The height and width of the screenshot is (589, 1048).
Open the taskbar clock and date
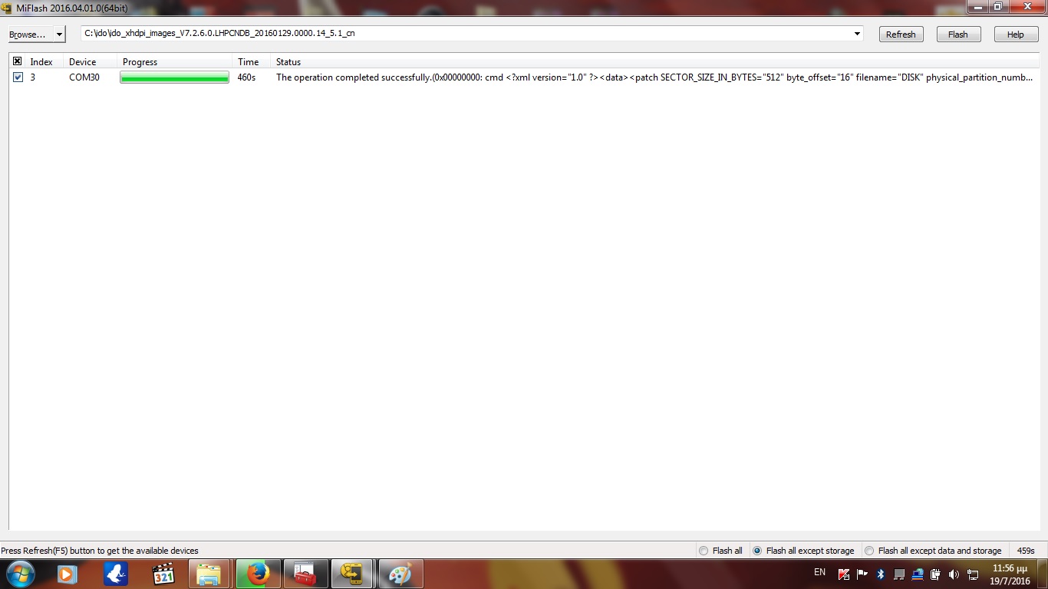coord(1011,574)
